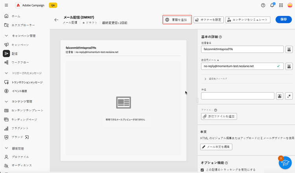Edit the 送信者名 input field

pos(242,49)
